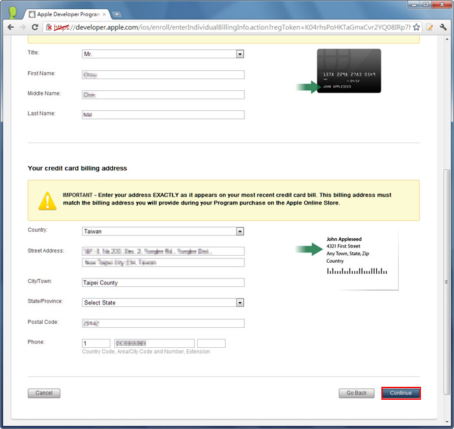Click the scrollbar down arrow
Viewport: 454px width, 429px height.
click(x=446, y=422)
